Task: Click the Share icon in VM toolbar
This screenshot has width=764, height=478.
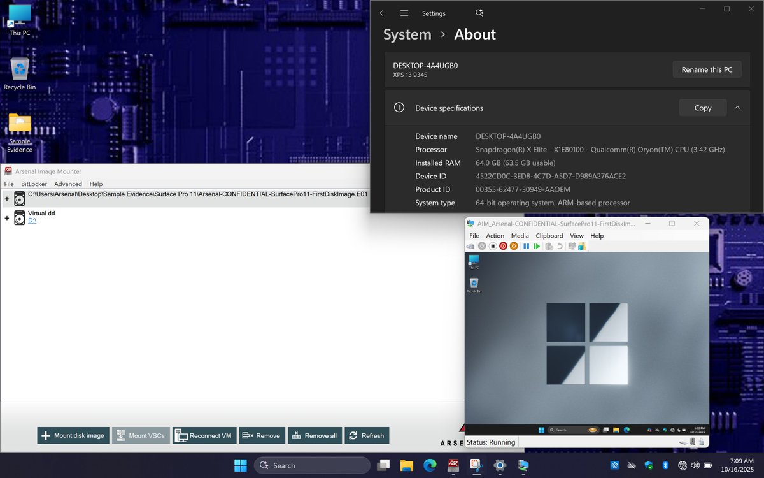Action: [582, 246]
